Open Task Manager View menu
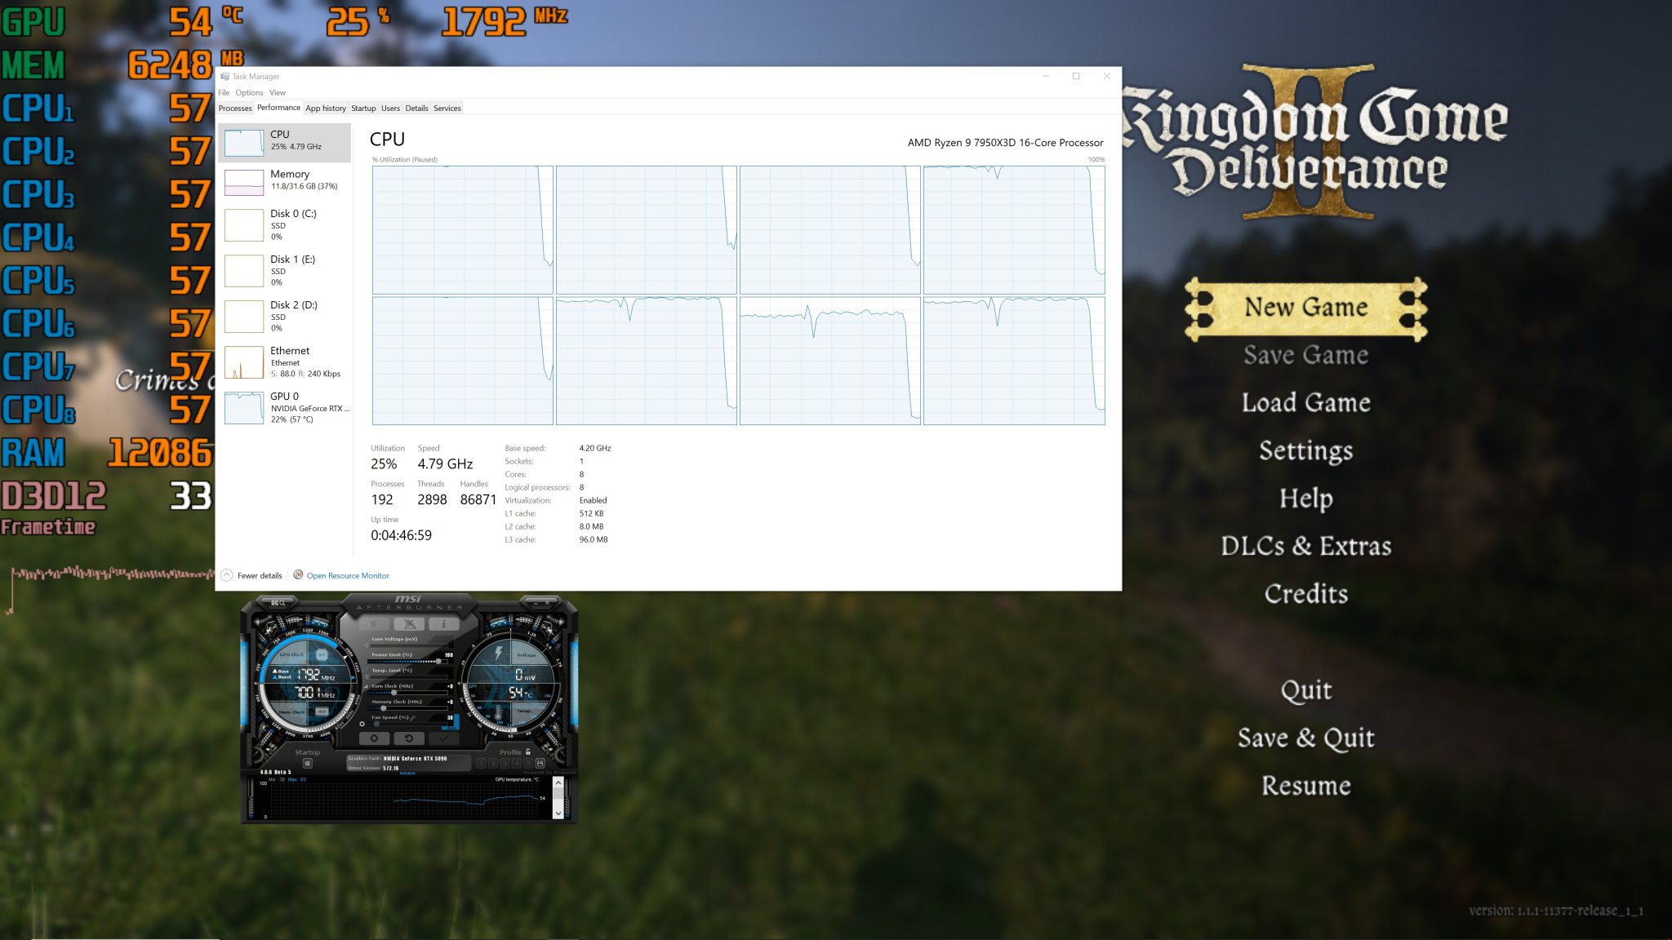 click(x=278, y=92)
